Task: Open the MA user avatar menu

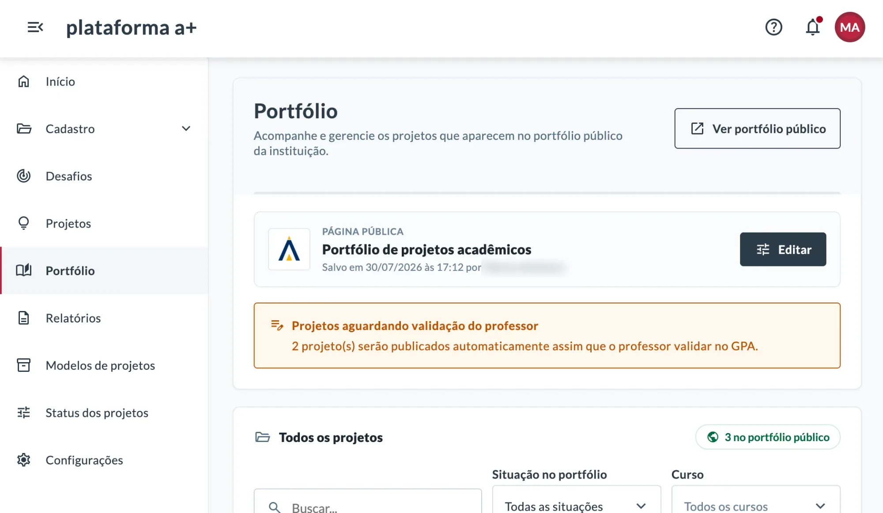Action: (849, 27)
